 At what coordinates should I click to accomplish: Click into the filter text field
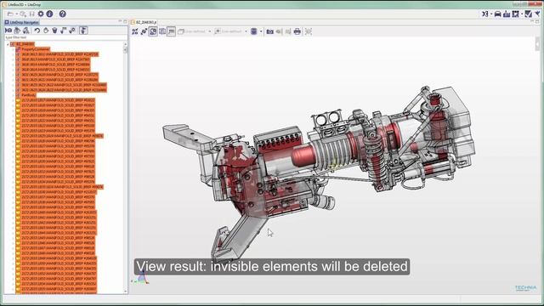[x=66, y=37]
